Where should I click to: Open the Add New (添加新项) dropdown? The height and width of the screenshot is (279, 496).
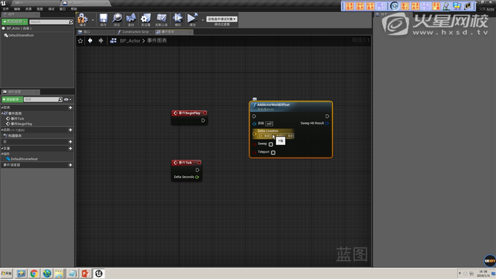(x=12, y=100)
